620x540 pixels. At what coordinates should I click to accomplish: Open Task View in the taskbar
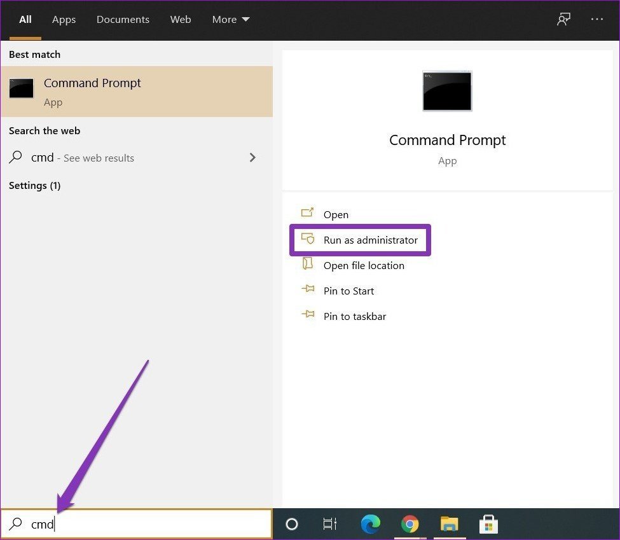coord(330,524)
